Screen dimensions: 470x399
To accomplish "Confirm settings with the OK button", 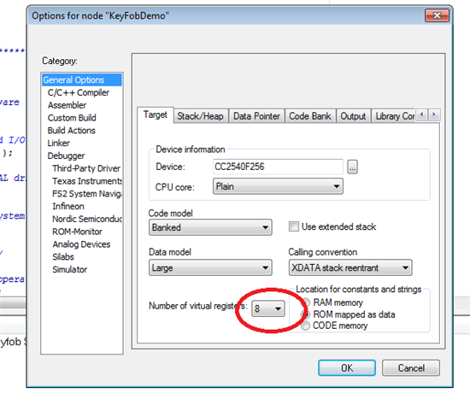I will tap(347, 368).
